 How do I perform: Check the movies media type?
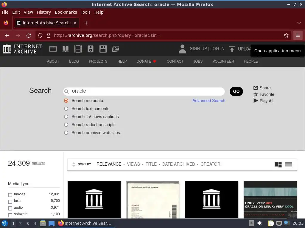pos(10,195)
